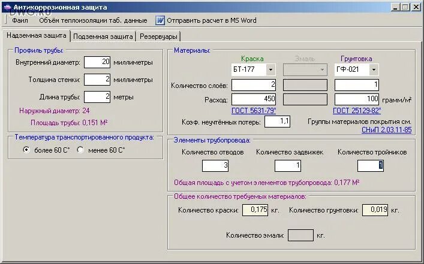This screenshot has height=264, width=424.
Task: Open the ГОСТ 5631-79* link
Action: click(254, 110)
